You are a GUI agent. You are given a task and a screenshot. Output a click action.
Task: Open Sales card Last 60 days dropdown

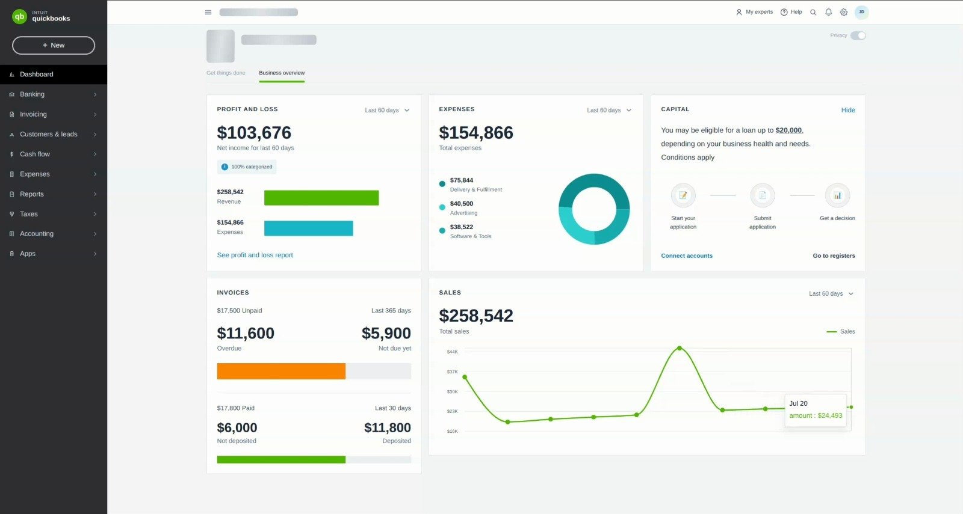[831, 293]
